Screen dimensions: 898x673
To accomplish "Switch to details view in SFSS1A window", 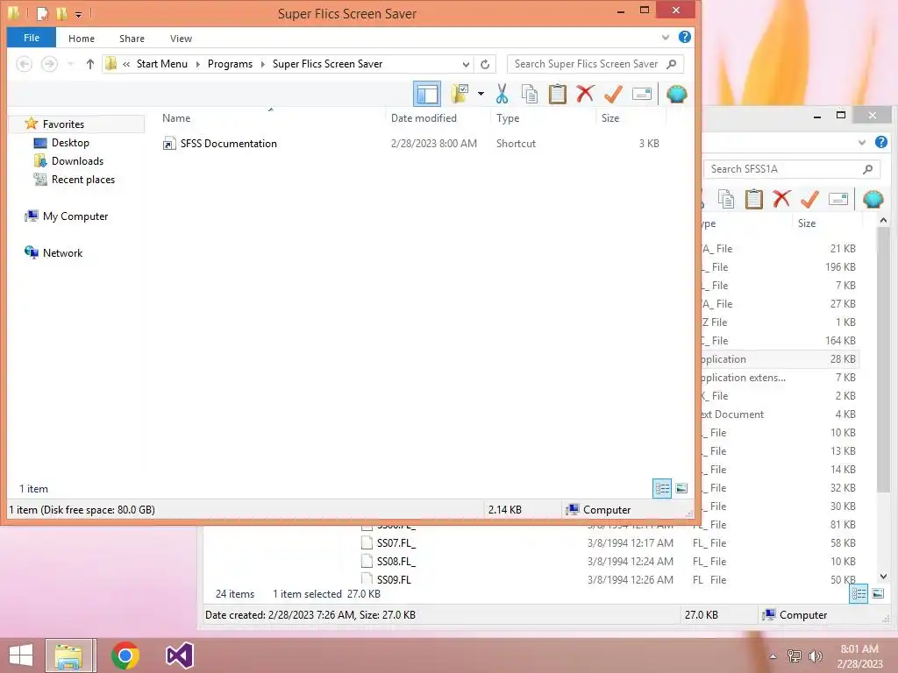I will pyautogui.click(x=859, y=593).
